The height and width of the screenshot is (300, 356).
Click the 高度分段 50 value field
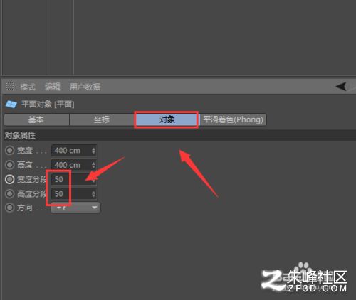(x=74, y=194)
